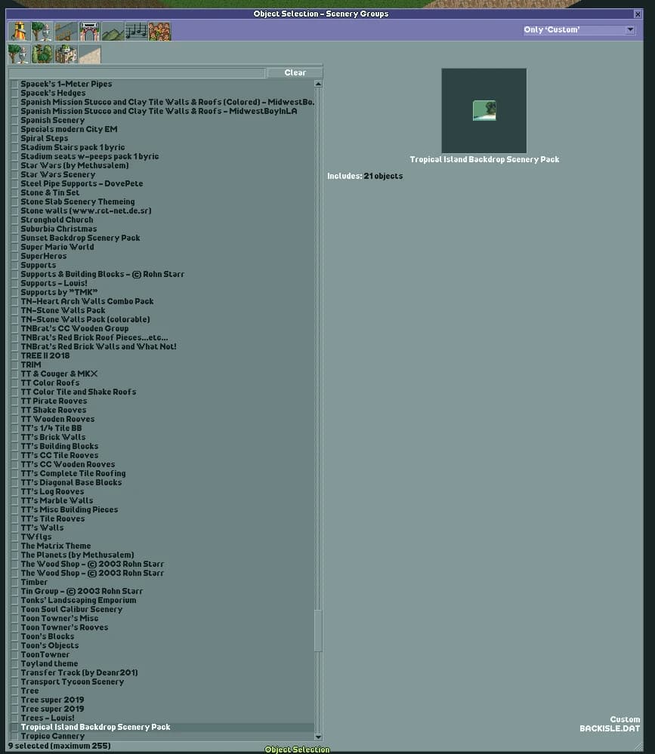
Task: Tick checkbox for Spiral Steps
Action: pyautogui.click(x=14, y=138)
